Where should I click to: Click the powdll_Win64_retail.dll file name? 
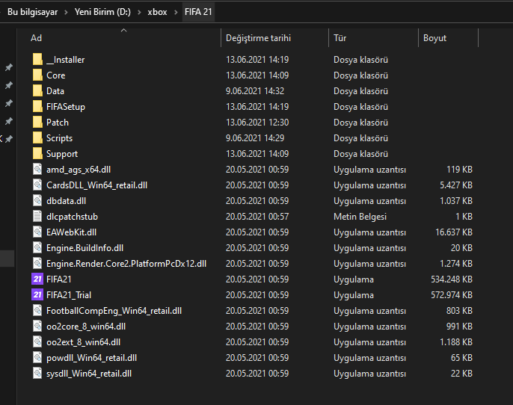tap(91, 358)
